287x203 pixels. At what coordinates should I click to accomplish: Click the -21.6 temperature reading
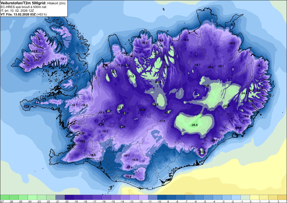(127, 65)
